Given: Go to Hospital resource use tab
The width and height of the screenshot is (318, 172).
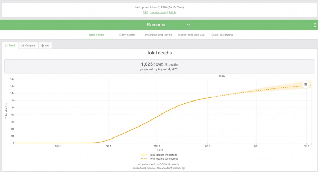Looking at the screenshot, I should click(190, 35).
